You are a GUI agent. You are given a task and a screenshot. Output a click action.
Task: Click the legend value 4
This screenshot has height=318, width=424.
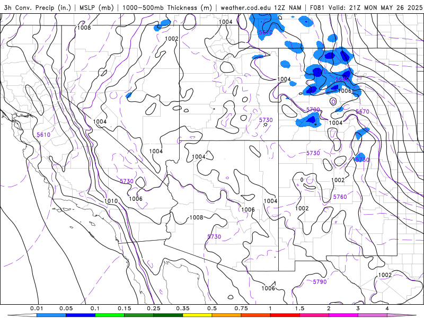pos(387,308)
